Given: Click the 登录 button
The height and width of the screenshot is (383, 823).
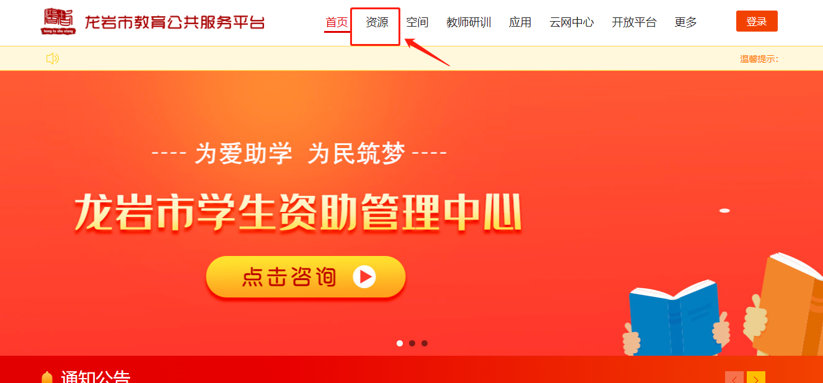Looking at the screenshot, I should coord(757,21).
